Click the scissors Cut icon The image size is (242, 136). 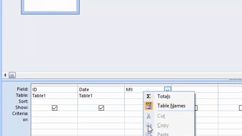[x=149, y=116]
